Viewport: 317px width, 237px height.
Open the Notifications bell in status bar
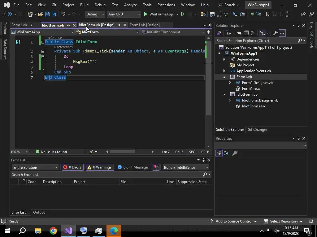311,221
